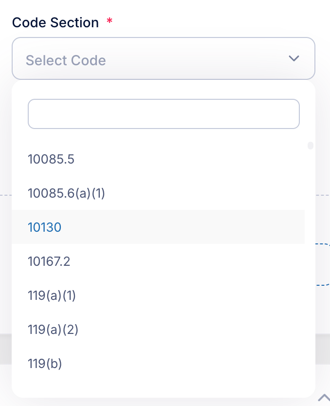Click the dropdown list scrollbar thumb
This screenshot has width=330, height=406.
pyautogui.click(x=311, y=146)
